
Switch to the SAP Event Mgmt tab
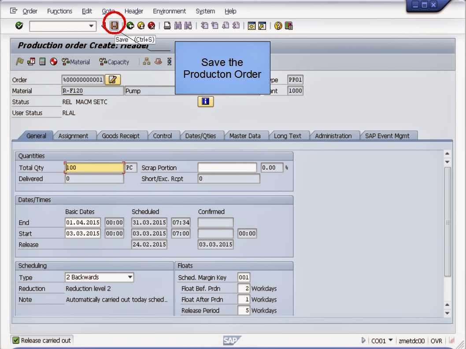387,136
